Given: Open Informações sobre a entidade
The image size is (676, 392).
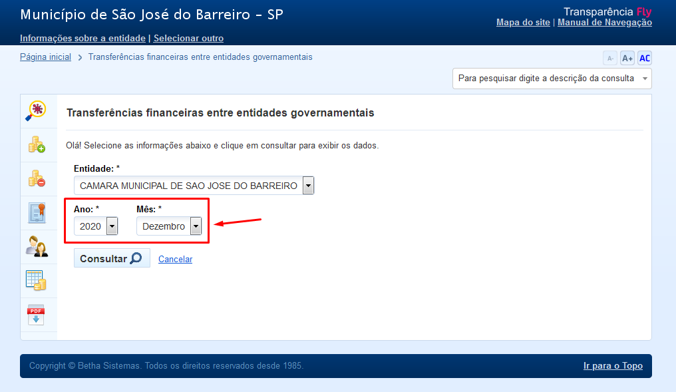Looking at the screenshot, I should 83,38.
